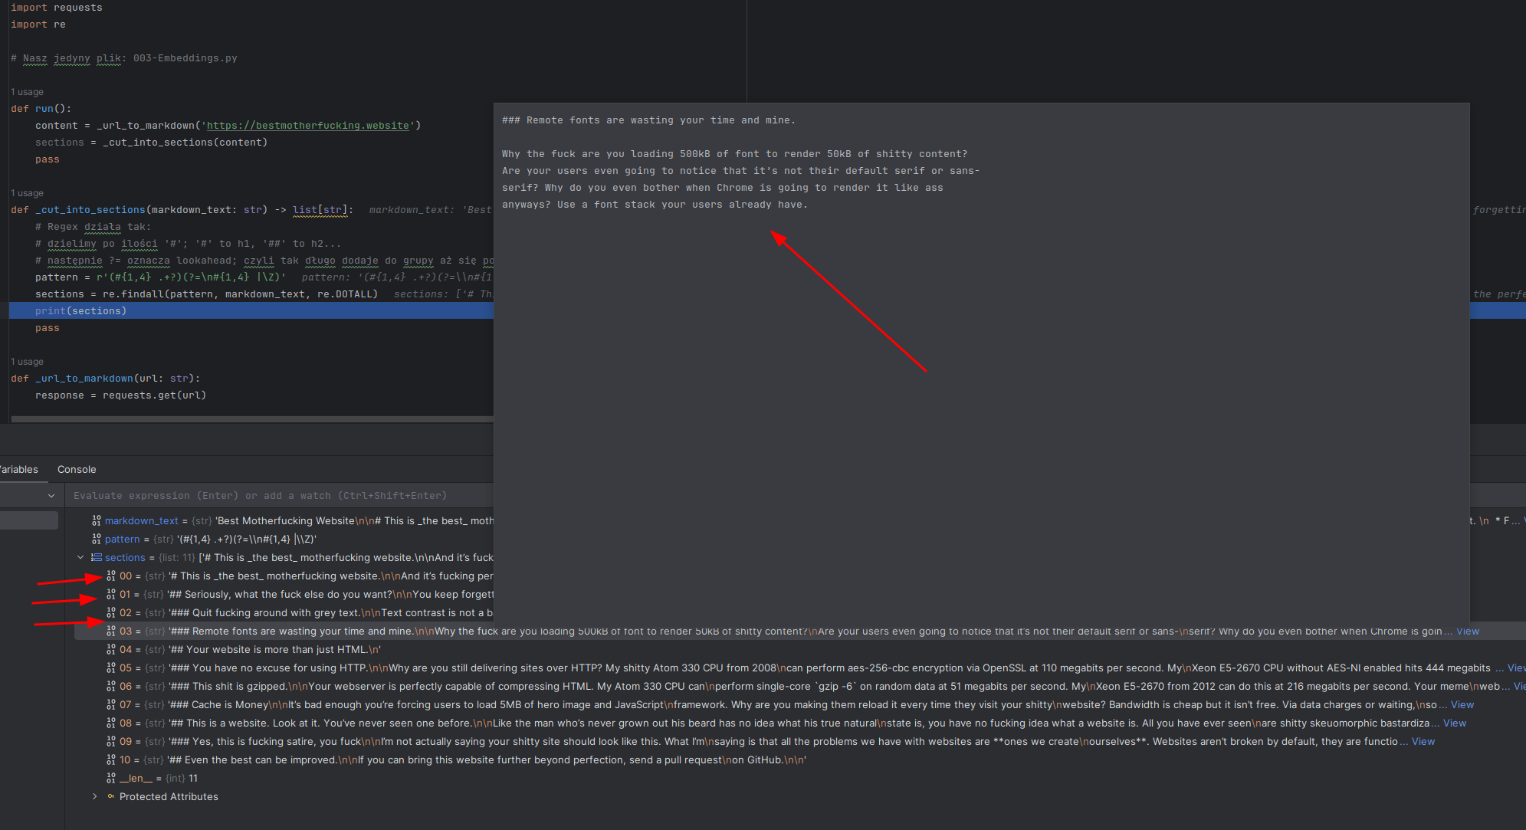Click the string icon beside pattern variable

[96, 539]
